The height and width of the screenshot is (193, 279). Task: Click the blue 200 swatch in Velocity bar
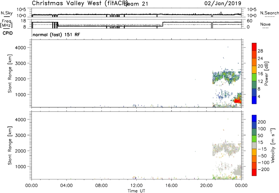point(254,118)
